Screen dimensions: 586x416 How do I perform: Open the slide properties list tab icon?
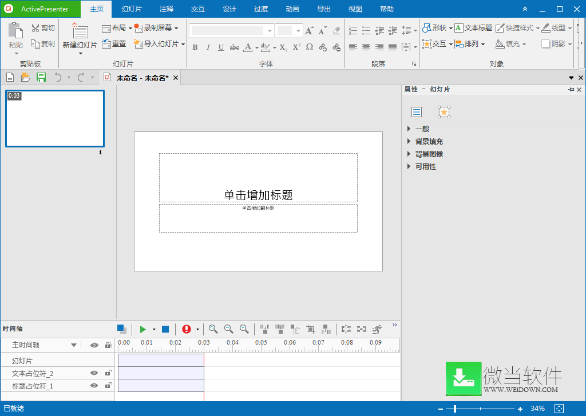tap(417, 112)
